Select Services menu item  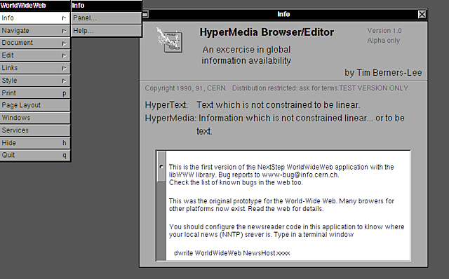click(x=35, y=130)
